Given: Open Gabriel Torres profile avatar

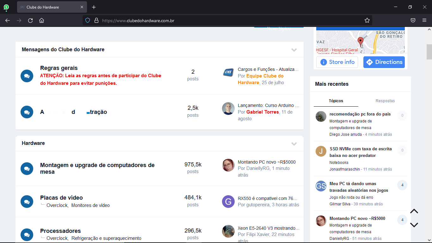Looking at the screenshot, I should pyautogui.click(x=228, y=109).
